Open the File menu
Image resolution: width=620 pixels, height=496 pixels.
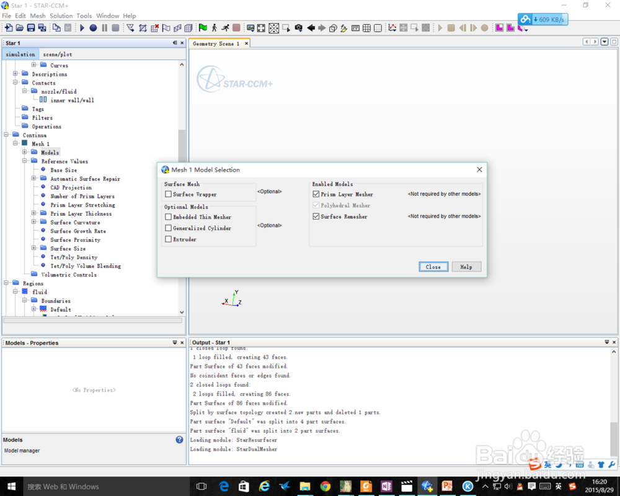[6, 16]
